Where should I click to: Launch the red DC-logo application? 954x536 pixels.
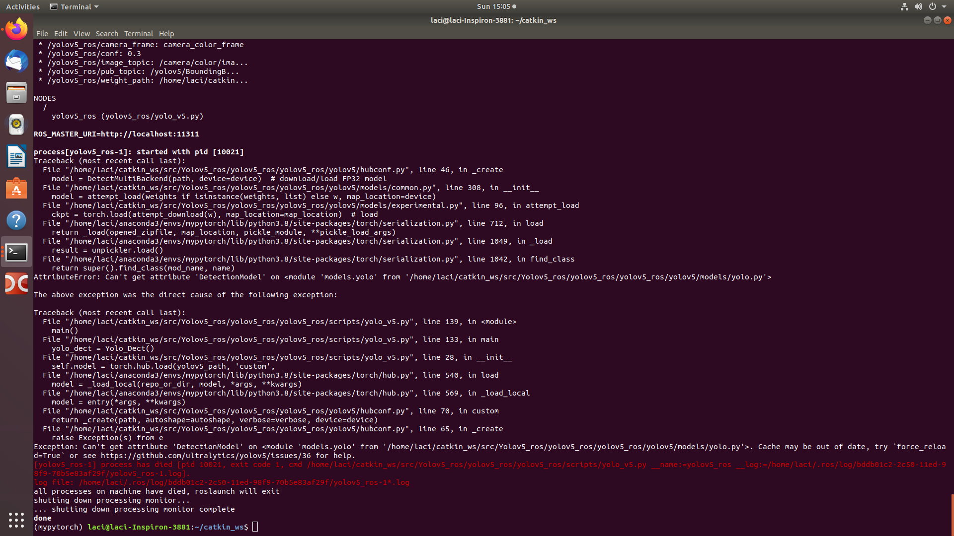point(16,283)
